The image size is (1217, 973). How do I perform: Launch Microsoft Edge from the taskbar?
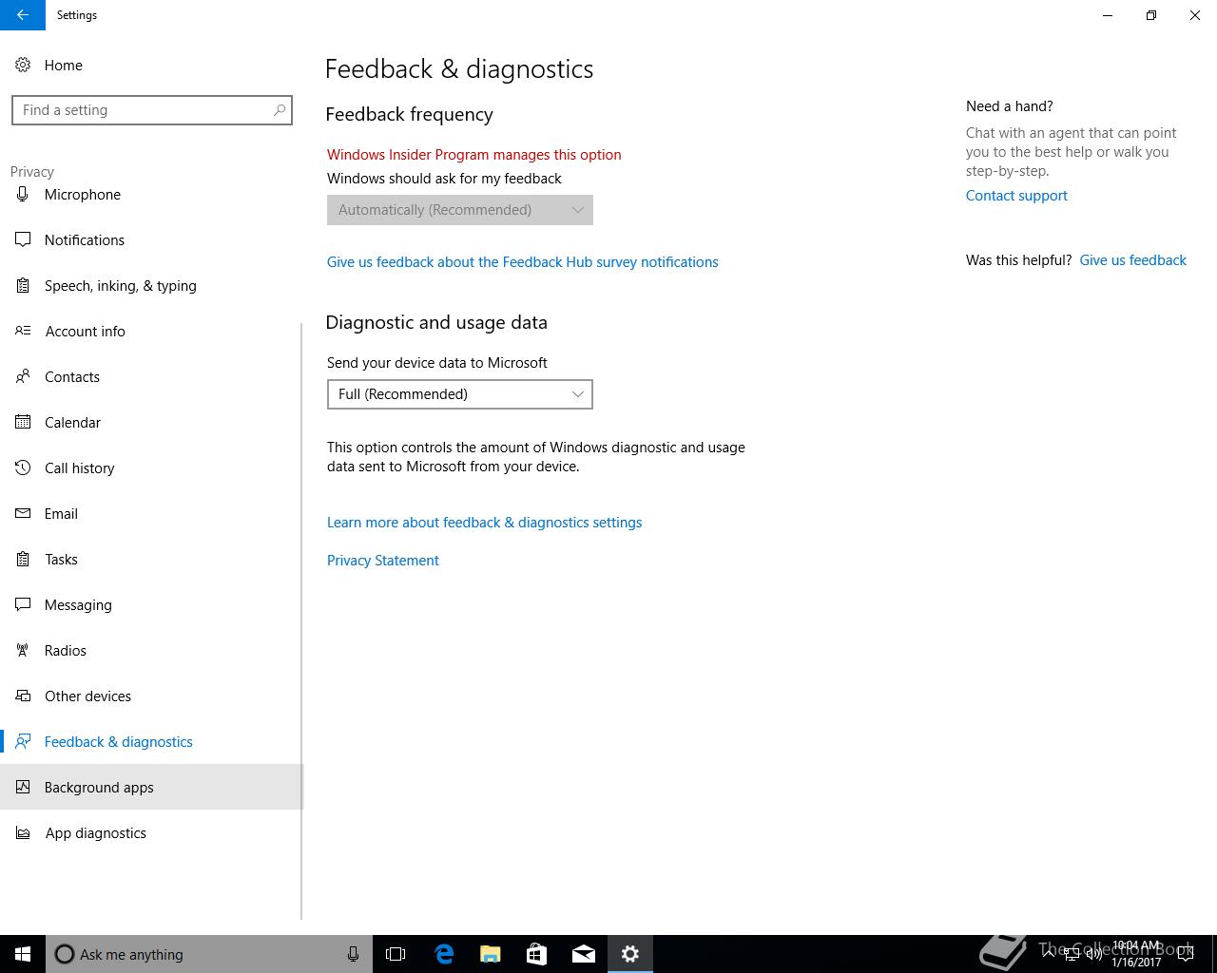[443, 954]
